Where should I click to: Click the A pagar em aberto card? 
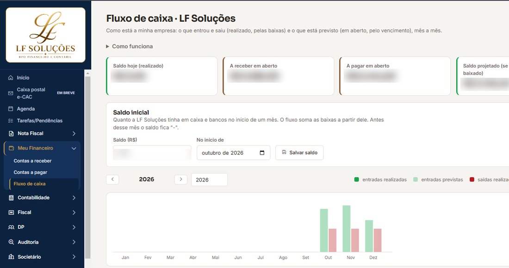pos(395,76)
